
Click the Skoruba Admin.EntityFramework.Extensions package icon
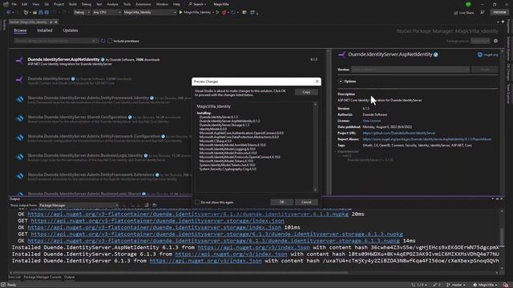click(19, 176)
